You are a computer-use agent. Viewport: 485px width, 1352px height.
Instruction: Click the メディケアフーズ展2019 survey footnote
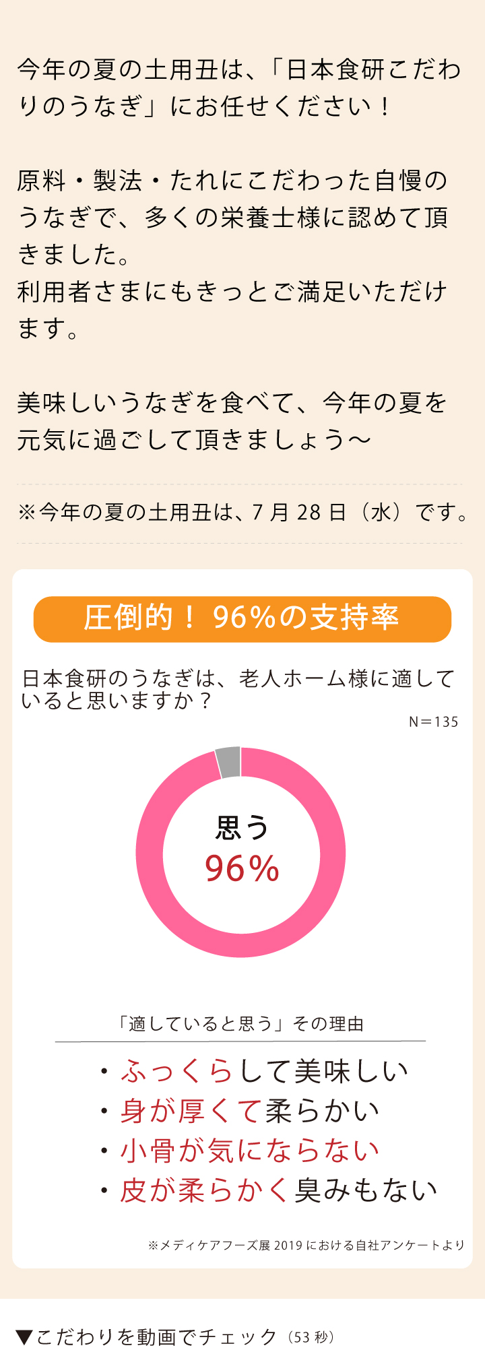(x=306, y=1245)
